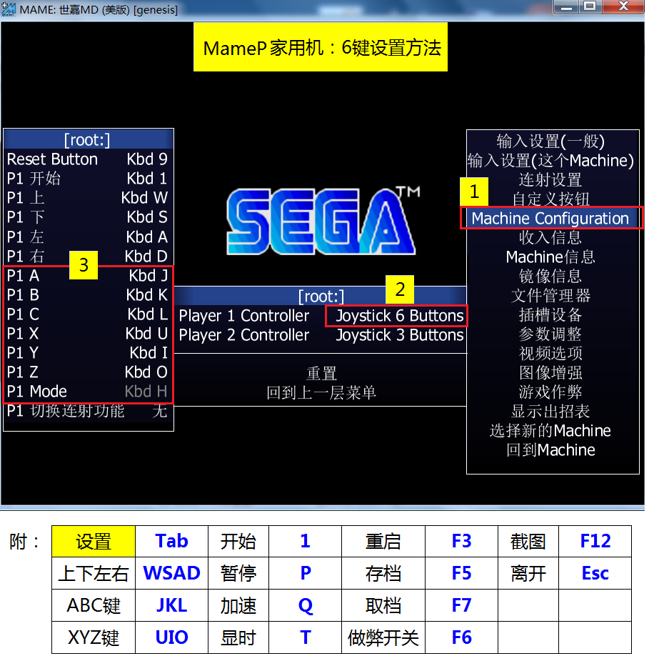Maximize the MAME window
Viewport: 669px width, 661px height.
pos(590,7)
